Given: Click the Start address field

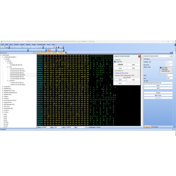Looking at the screenshot, I should [x=169, y=75].
